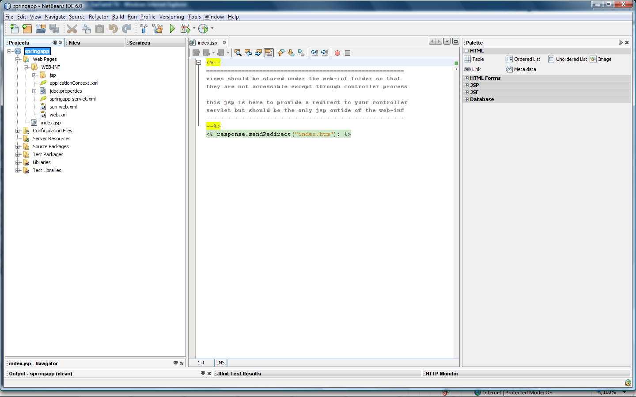Collapse the code fold on the first line

pos(199,63)
